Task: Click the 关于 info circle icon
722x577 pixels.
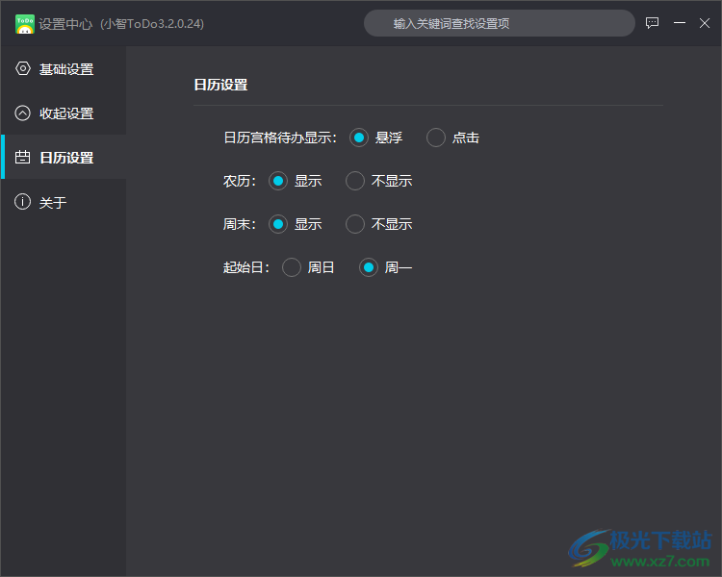Action: [x=22, y=202]
